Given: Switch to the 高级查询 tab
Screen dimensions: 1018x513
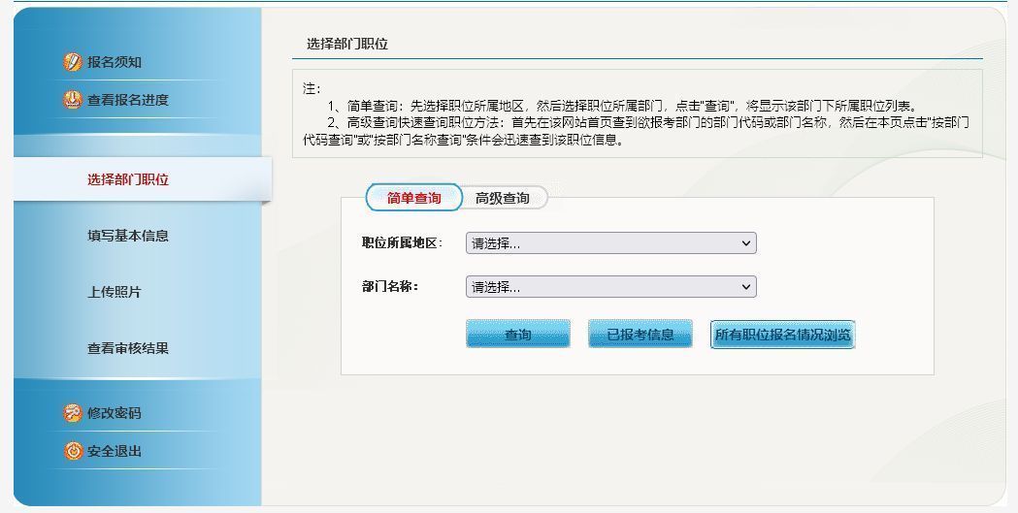Looking at the screenshot, I should [x=503, y=199].
